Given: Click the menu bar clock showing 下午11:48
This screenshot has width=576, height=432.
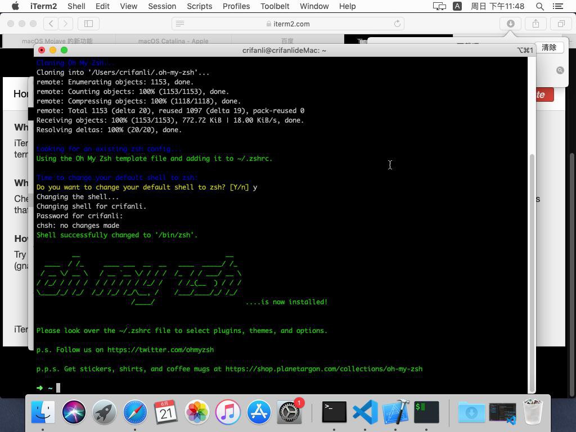Looking at the screenshot, I should (x=497, y=6).
